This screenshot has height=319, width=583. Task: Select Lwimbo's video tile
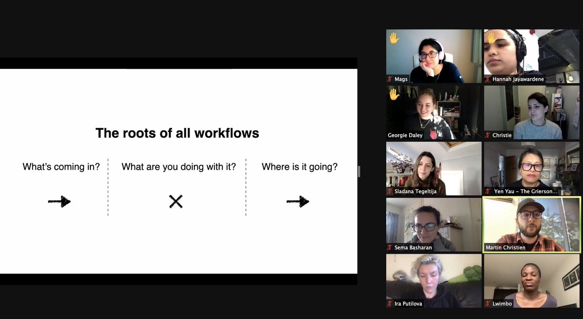click(532, 281)
